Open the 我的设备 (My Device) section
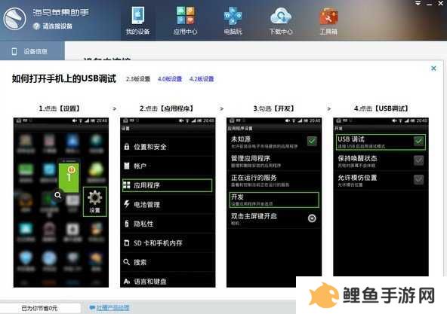The height and width of the screenshot is (314, 447). [138, 20]
